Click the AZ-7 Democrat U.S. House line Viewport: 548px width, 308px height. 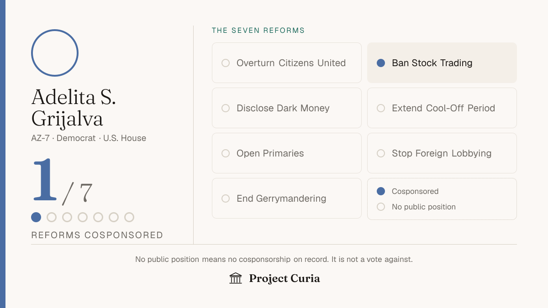[x=89, y=138]
